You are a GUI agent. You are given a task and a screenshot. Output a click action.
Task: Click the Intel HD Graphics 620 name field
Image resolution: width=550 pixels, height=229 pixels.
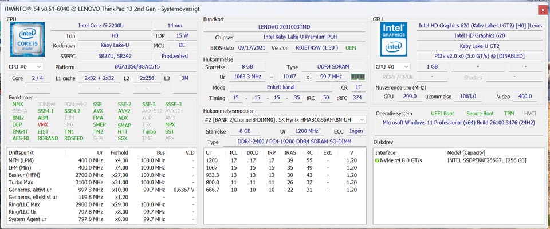pos(480,35)
